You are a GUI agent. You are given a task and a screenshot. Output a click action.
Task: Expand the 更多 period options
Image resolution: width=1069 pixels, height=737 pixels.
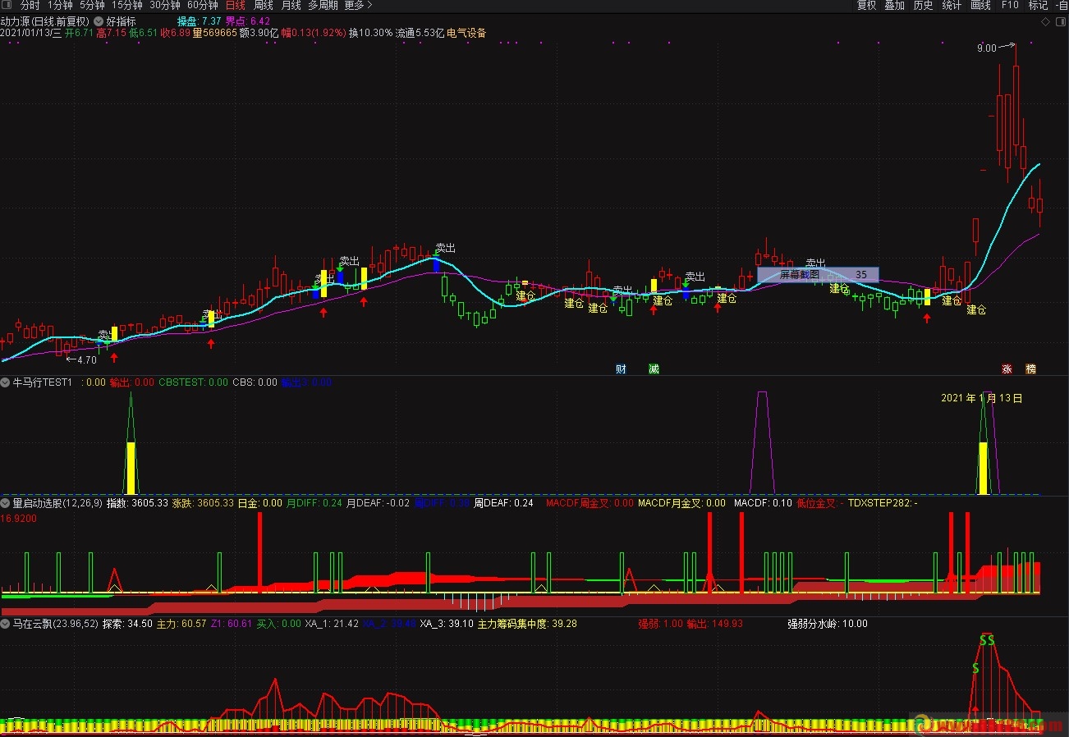click(358, 6)
